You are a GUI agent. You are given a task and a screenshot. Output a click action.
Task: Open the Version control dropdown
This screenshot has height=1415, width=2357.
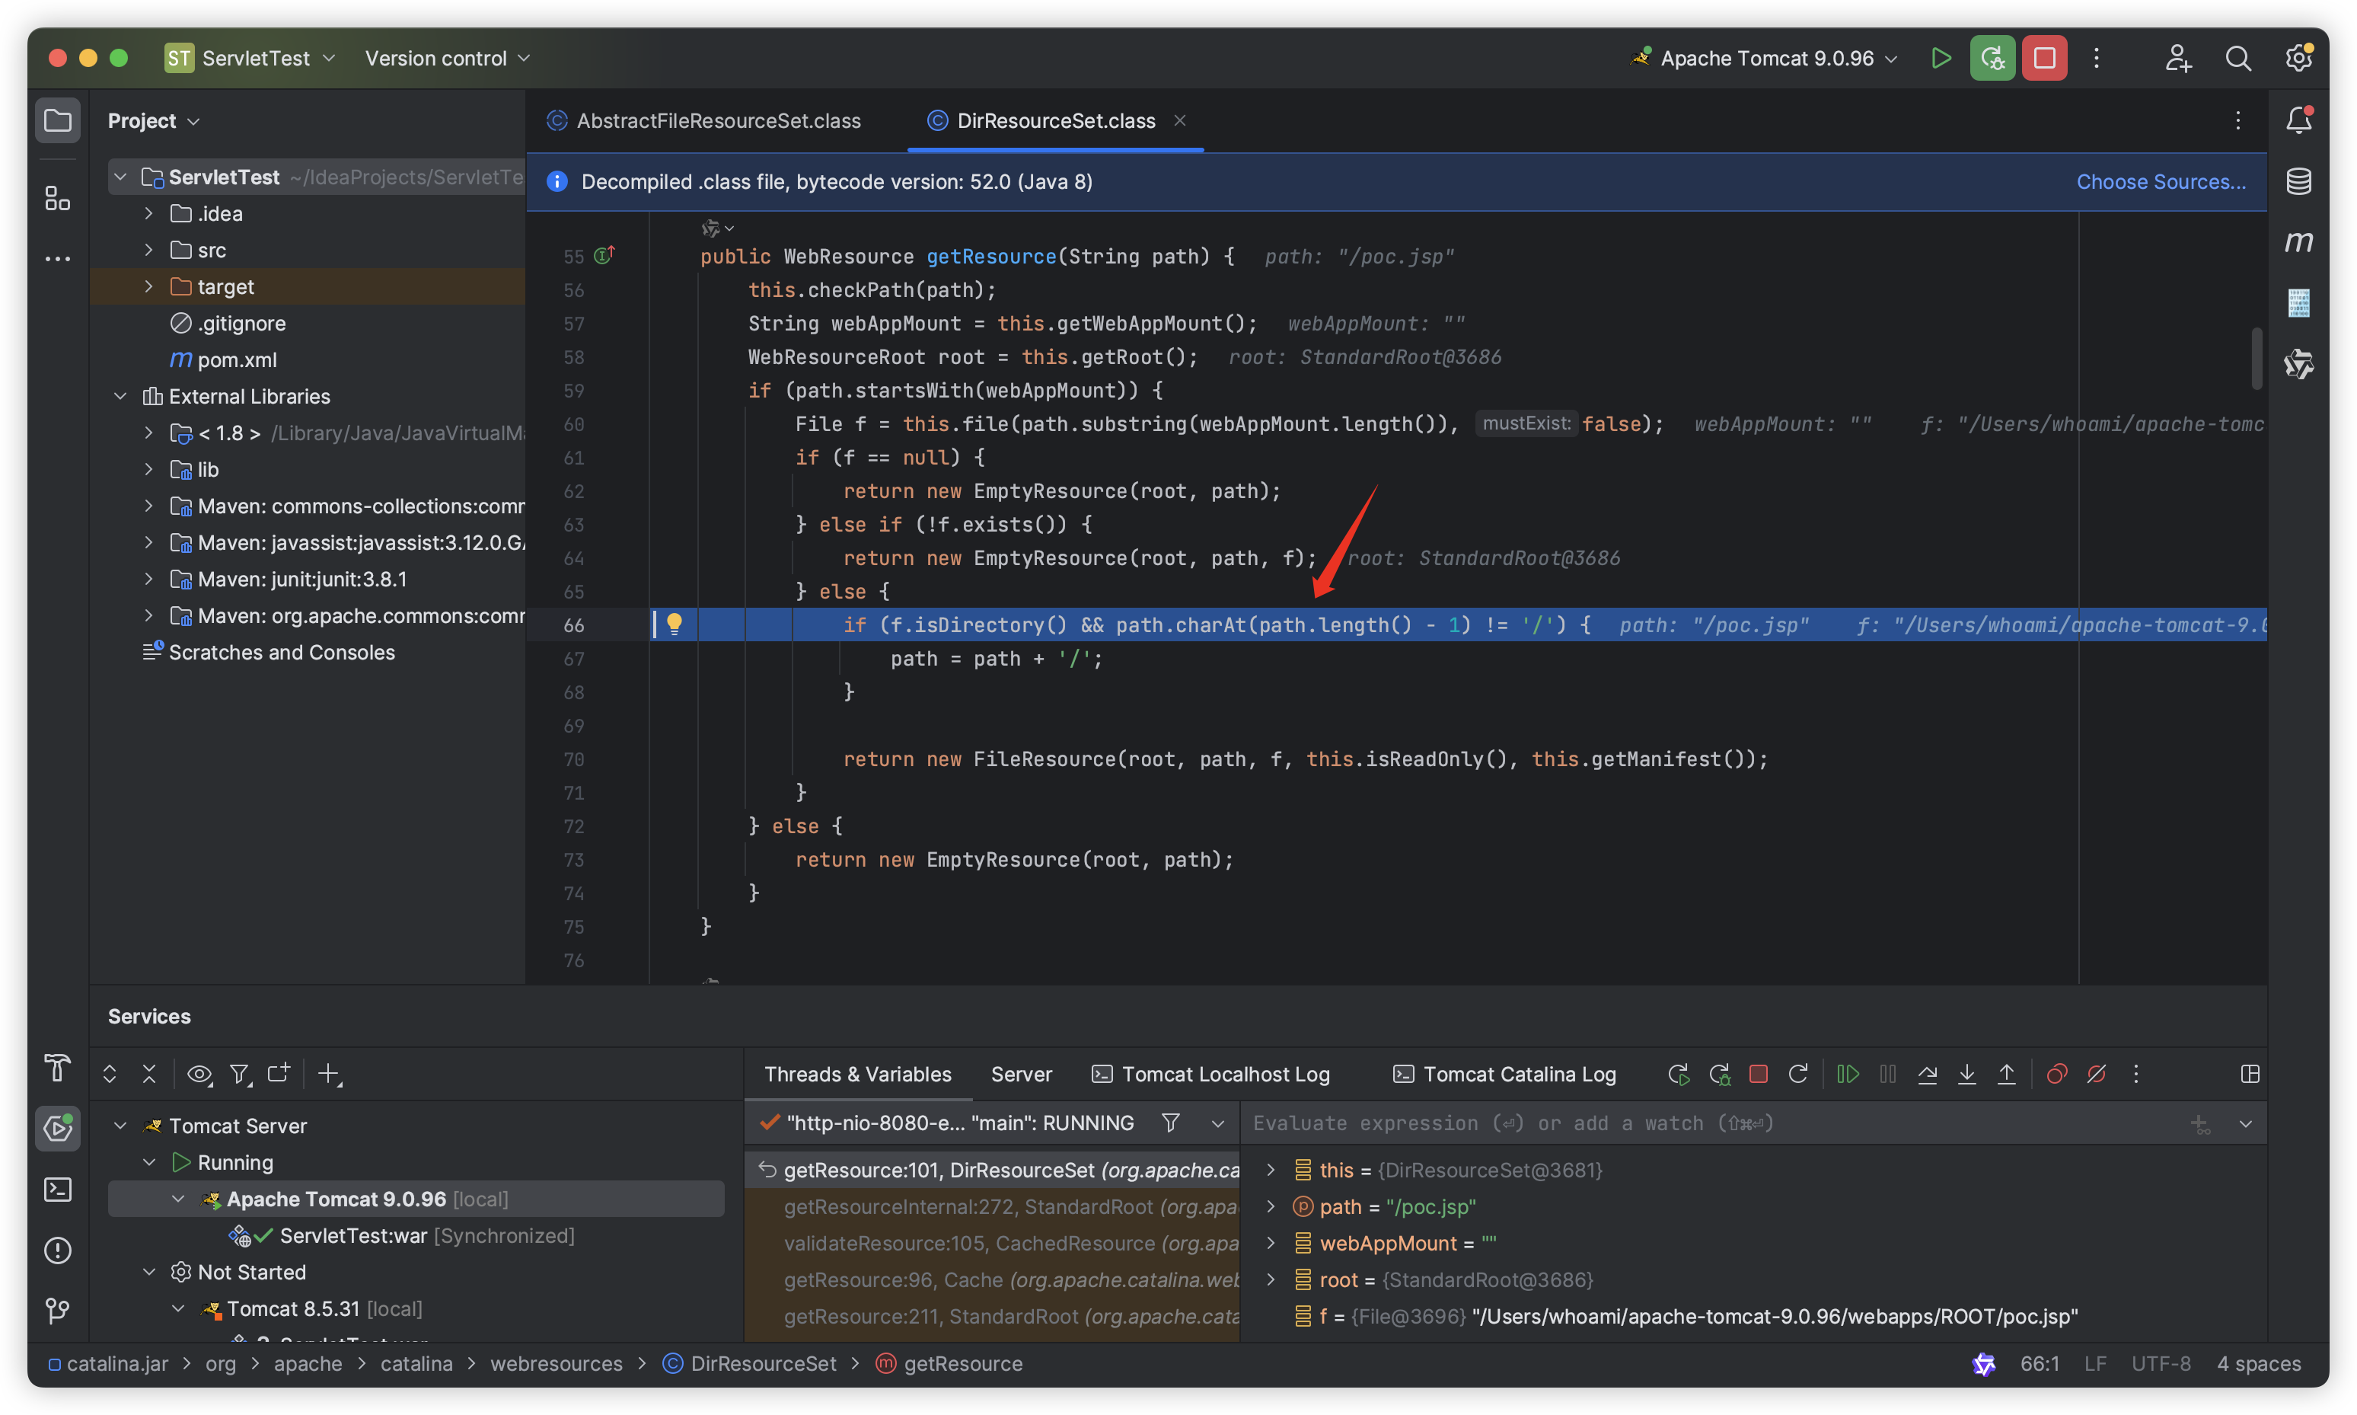447,58
